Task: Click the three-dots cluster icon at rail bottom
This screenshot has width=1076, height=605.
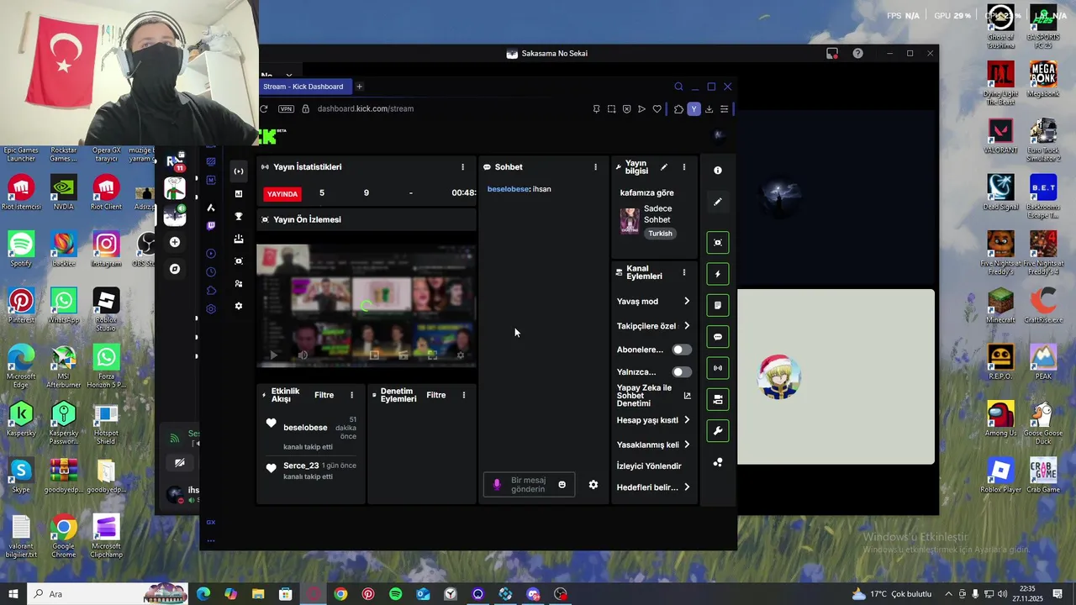Action: point(718,462)
